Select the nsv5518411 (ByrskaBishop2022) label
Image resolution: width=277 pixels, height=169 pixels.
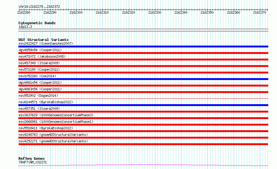tap(46, 128)
